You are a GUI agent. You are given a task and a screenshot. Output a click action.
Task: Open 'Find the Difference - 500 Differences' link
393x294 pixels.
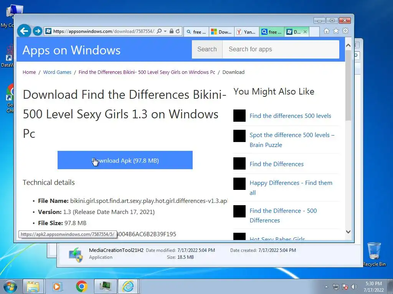[283, 216]
